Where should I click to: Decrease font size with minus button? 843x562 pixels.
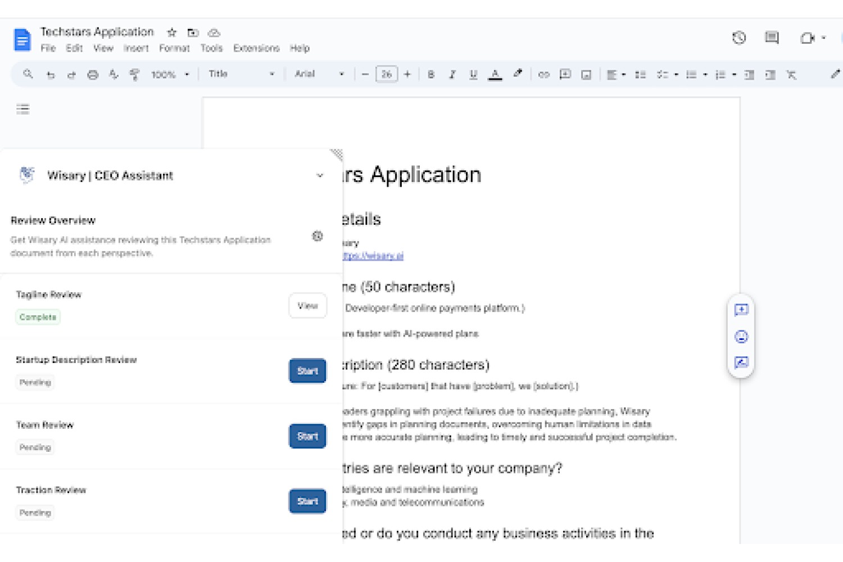click(x=365, y=74)
